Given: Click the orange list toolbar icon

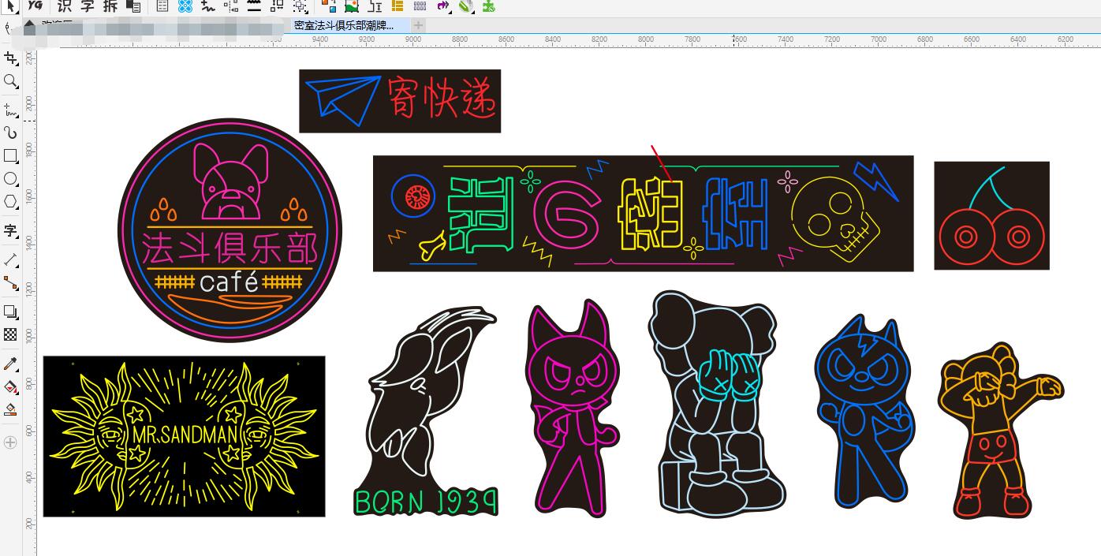Looking at the screenshot, I should (397, 6).
